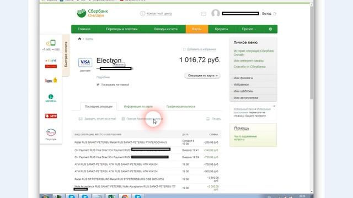353x198 pixels.
Task: Click the user avatar icon
Action: [x=216, y=13]
